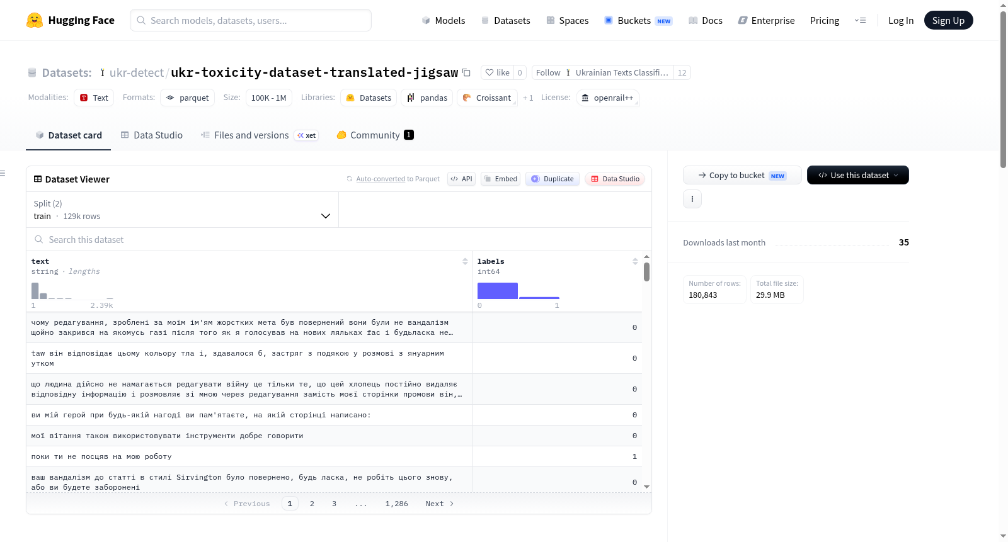Viewport: 1008px width, 542px height.
Task: Click the like count 0 badge
Action: click(520, 72)
